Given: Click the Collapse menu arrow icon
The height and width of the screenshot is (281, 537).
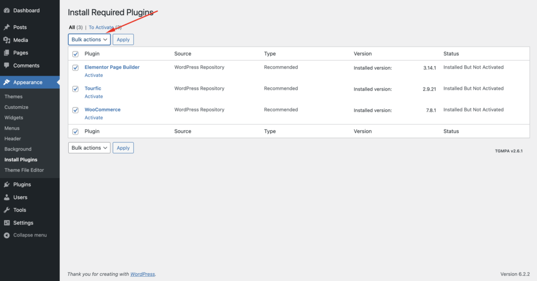Looking at the screenshot, I should point(6,235).
